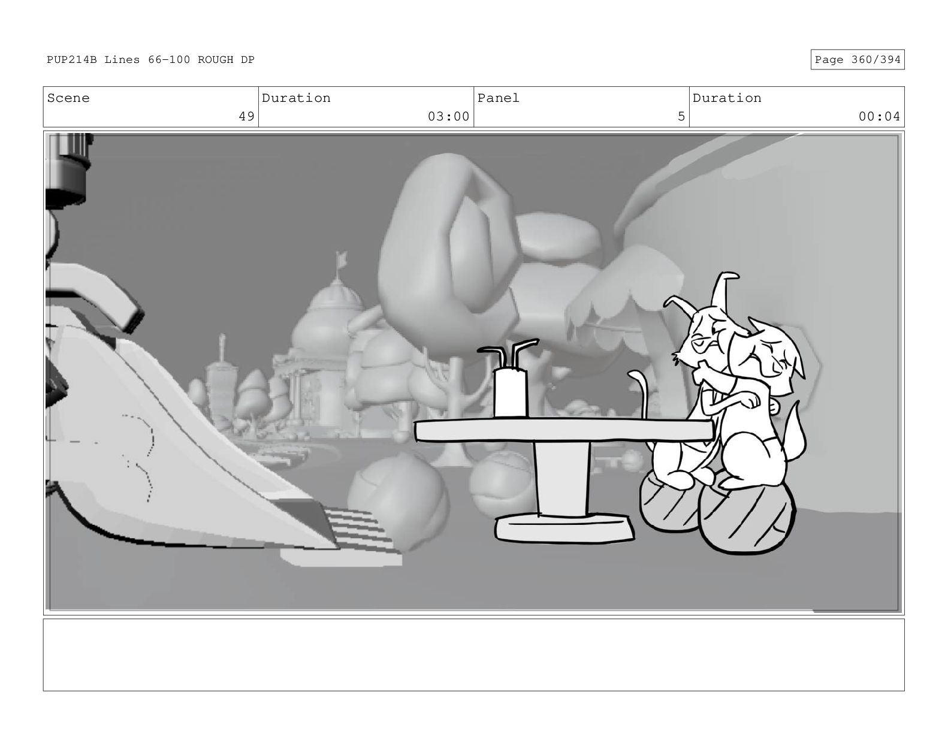Screen dimensions: 948x734
Task: Click the 'Page 360/394' page indicator
Action: (x=857, y=59)
